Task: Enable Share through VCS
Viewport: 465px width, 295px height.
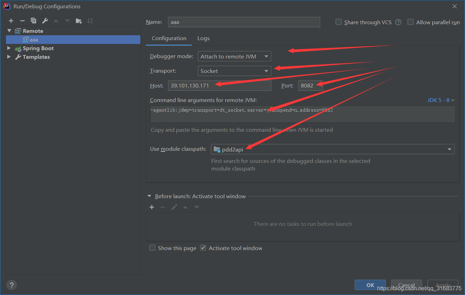Action: (338, 22)
